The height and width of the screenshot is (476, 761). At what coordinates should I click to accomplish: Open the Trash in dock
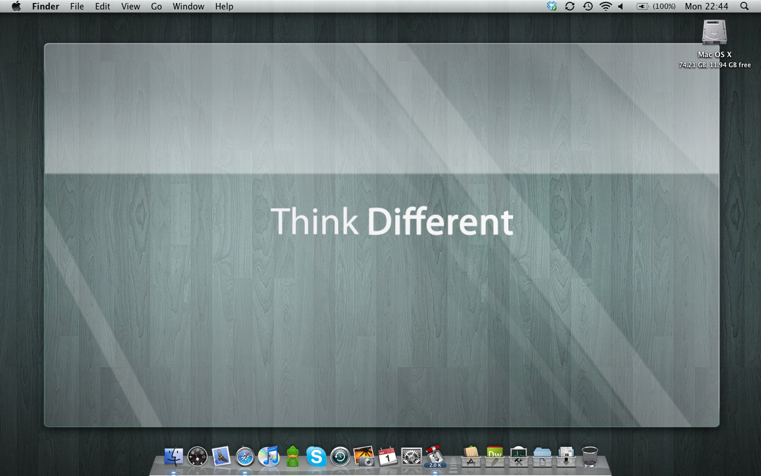coord(590,457)
